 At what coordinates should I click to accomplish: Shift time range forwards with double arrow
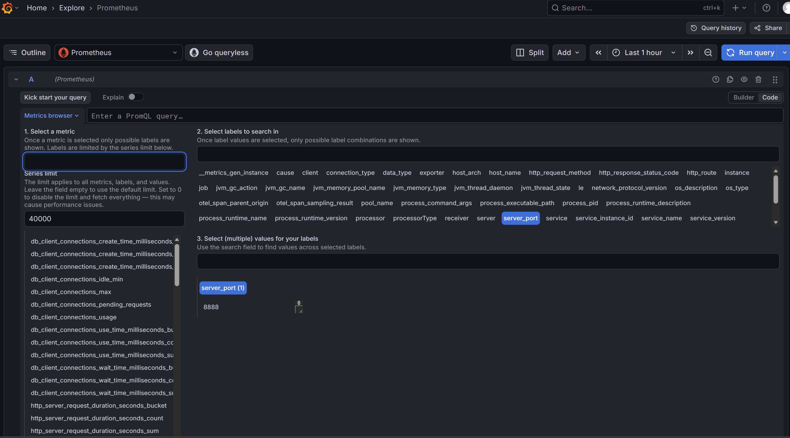click(690, 53)
